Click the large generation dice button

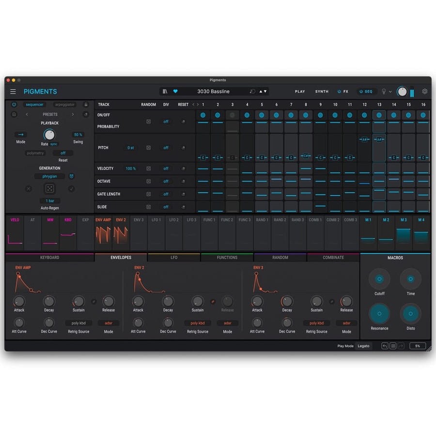tap(49, 188)
